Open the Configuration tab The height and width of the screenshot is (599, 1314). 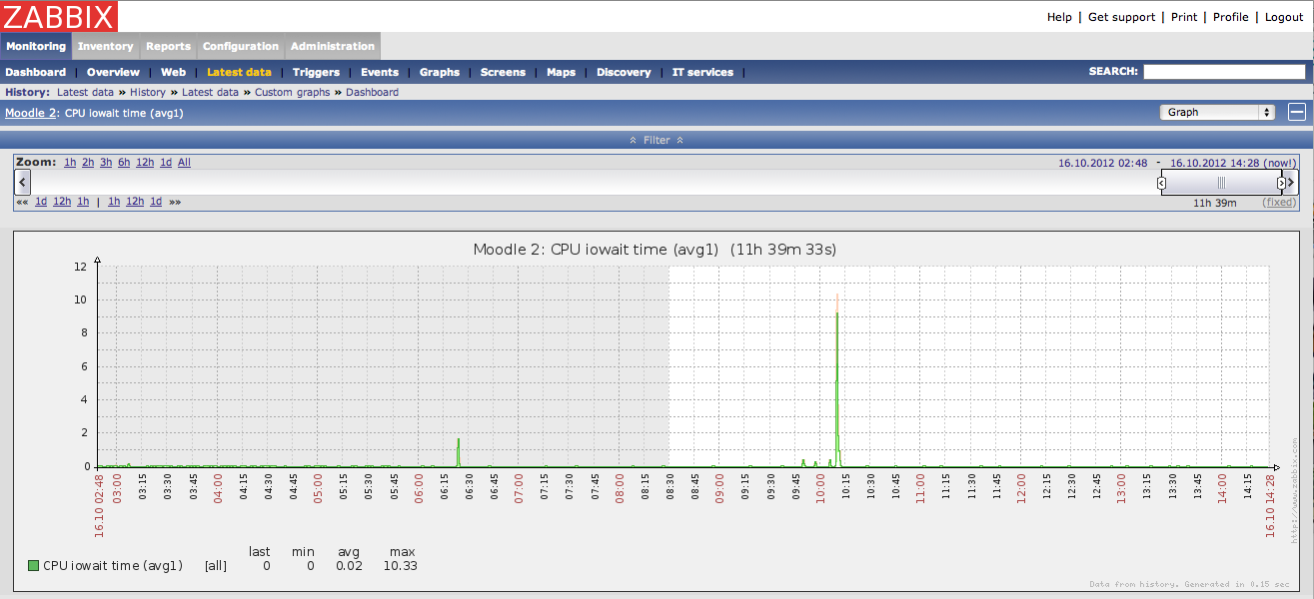[241, 46]
